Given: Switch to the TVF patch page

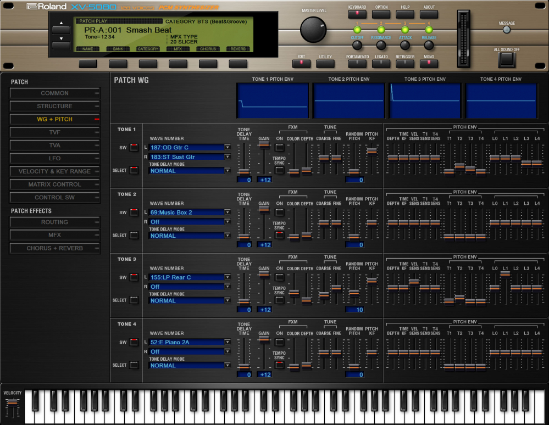Looking at the screenshot, I should (54, 132).
